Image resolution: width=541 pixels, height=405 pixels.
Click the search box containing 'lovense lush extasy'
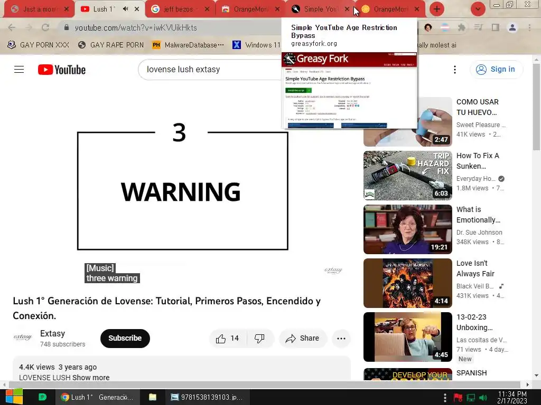coord(210,70)
